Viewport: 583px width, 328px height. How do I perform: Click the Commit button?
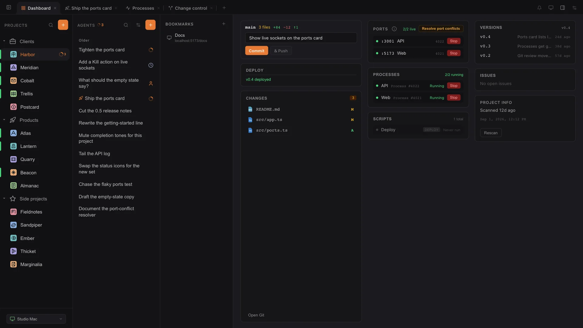tap(257, 51)
